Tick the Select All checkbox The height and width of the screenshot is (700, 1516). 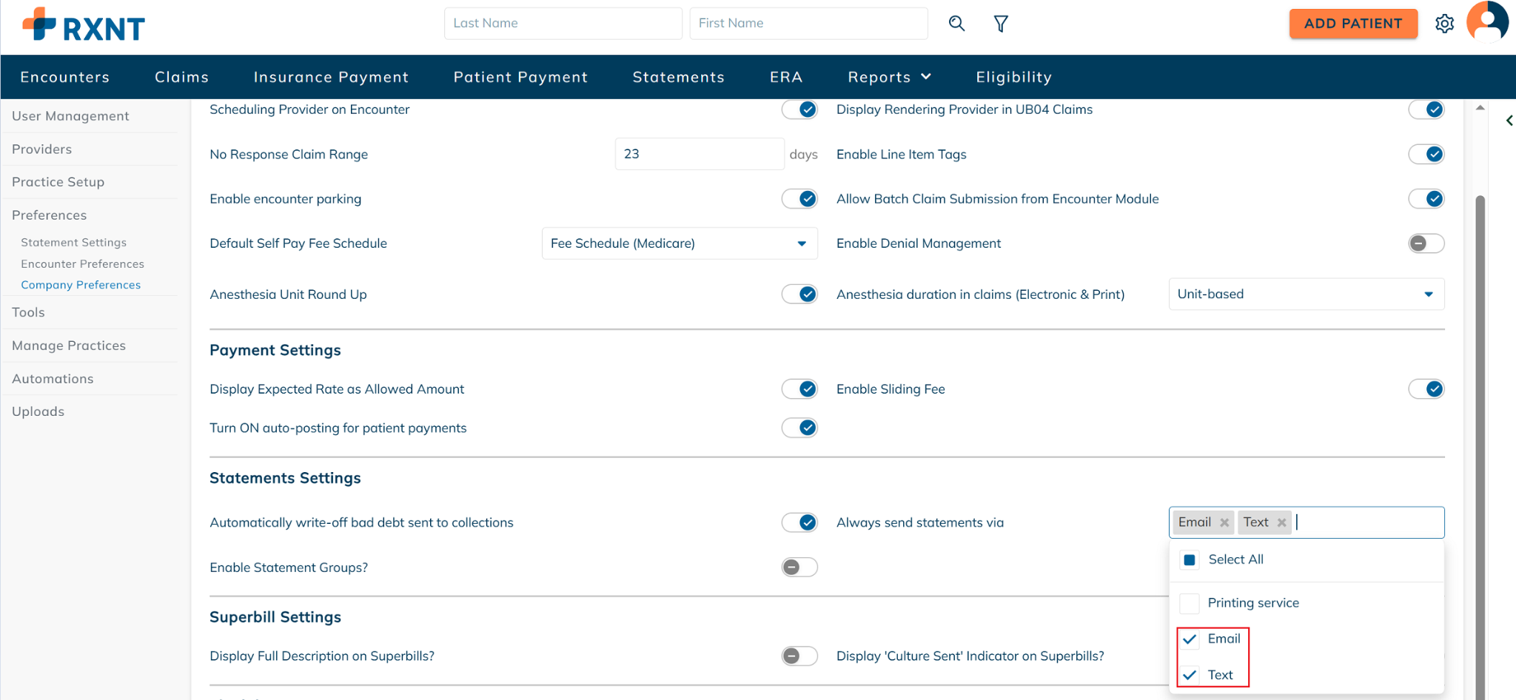coord(1190,560)
